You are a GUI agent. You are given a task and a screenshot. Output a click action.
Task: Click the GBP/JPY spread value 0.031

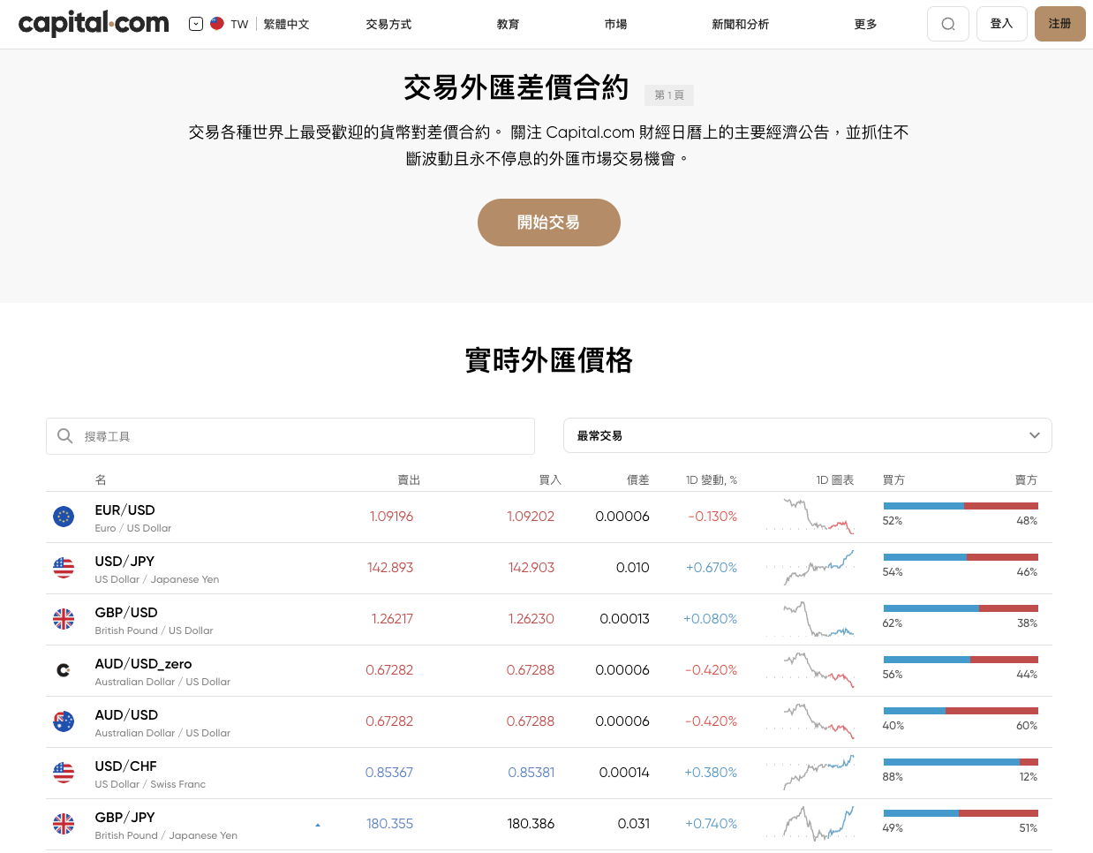634,824
